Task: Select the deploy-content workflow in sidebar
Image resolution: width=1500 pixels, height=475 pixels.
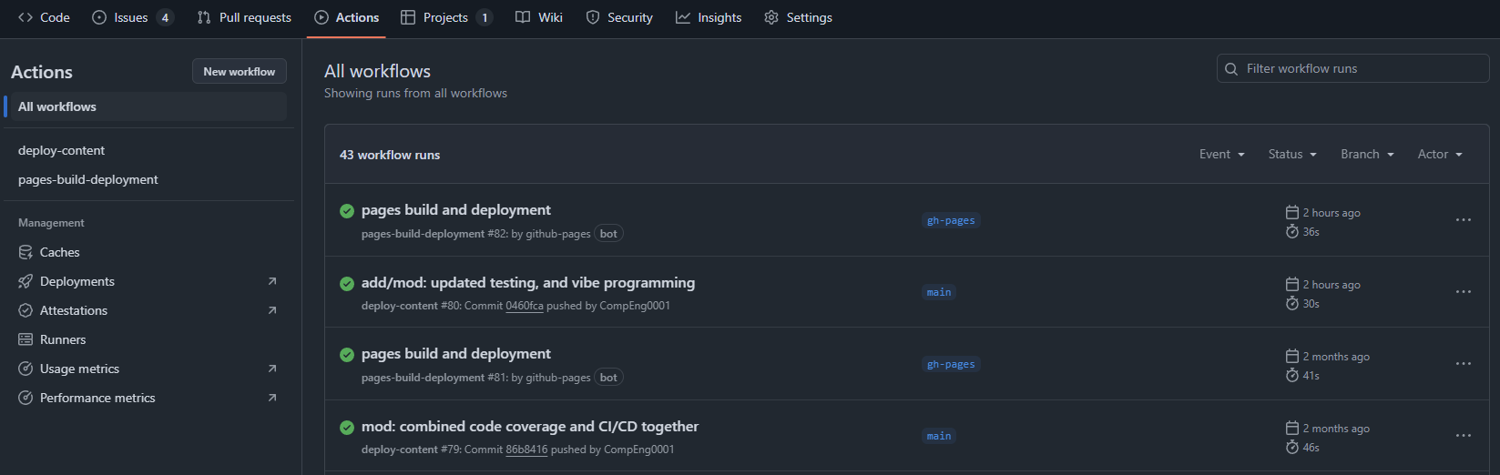Action: point(61,150)
